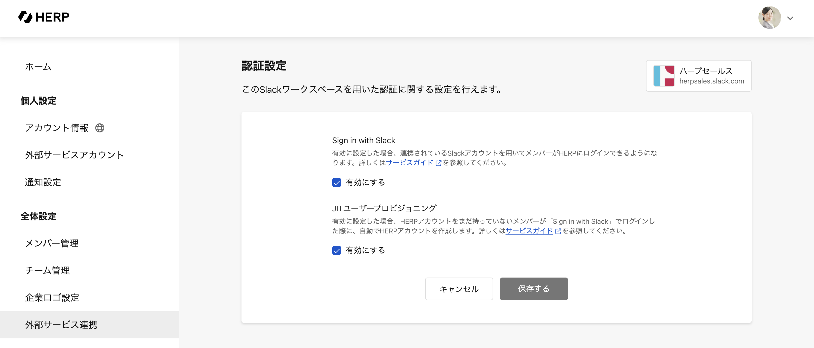The height and width of the screenshot is (348, 814).
Task: Select 外部サービス連携 sidebar item
Action: point(61,325)
